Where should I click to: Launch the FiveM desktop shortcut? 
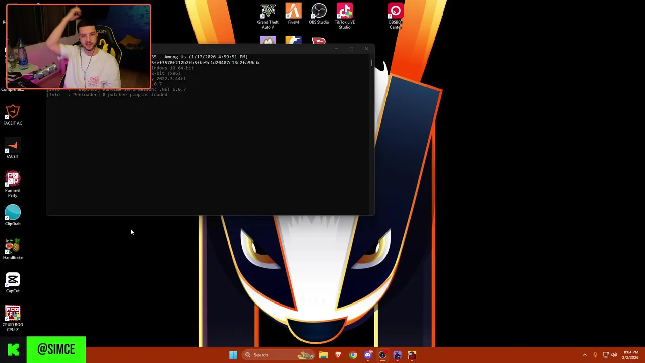point(293,14)
